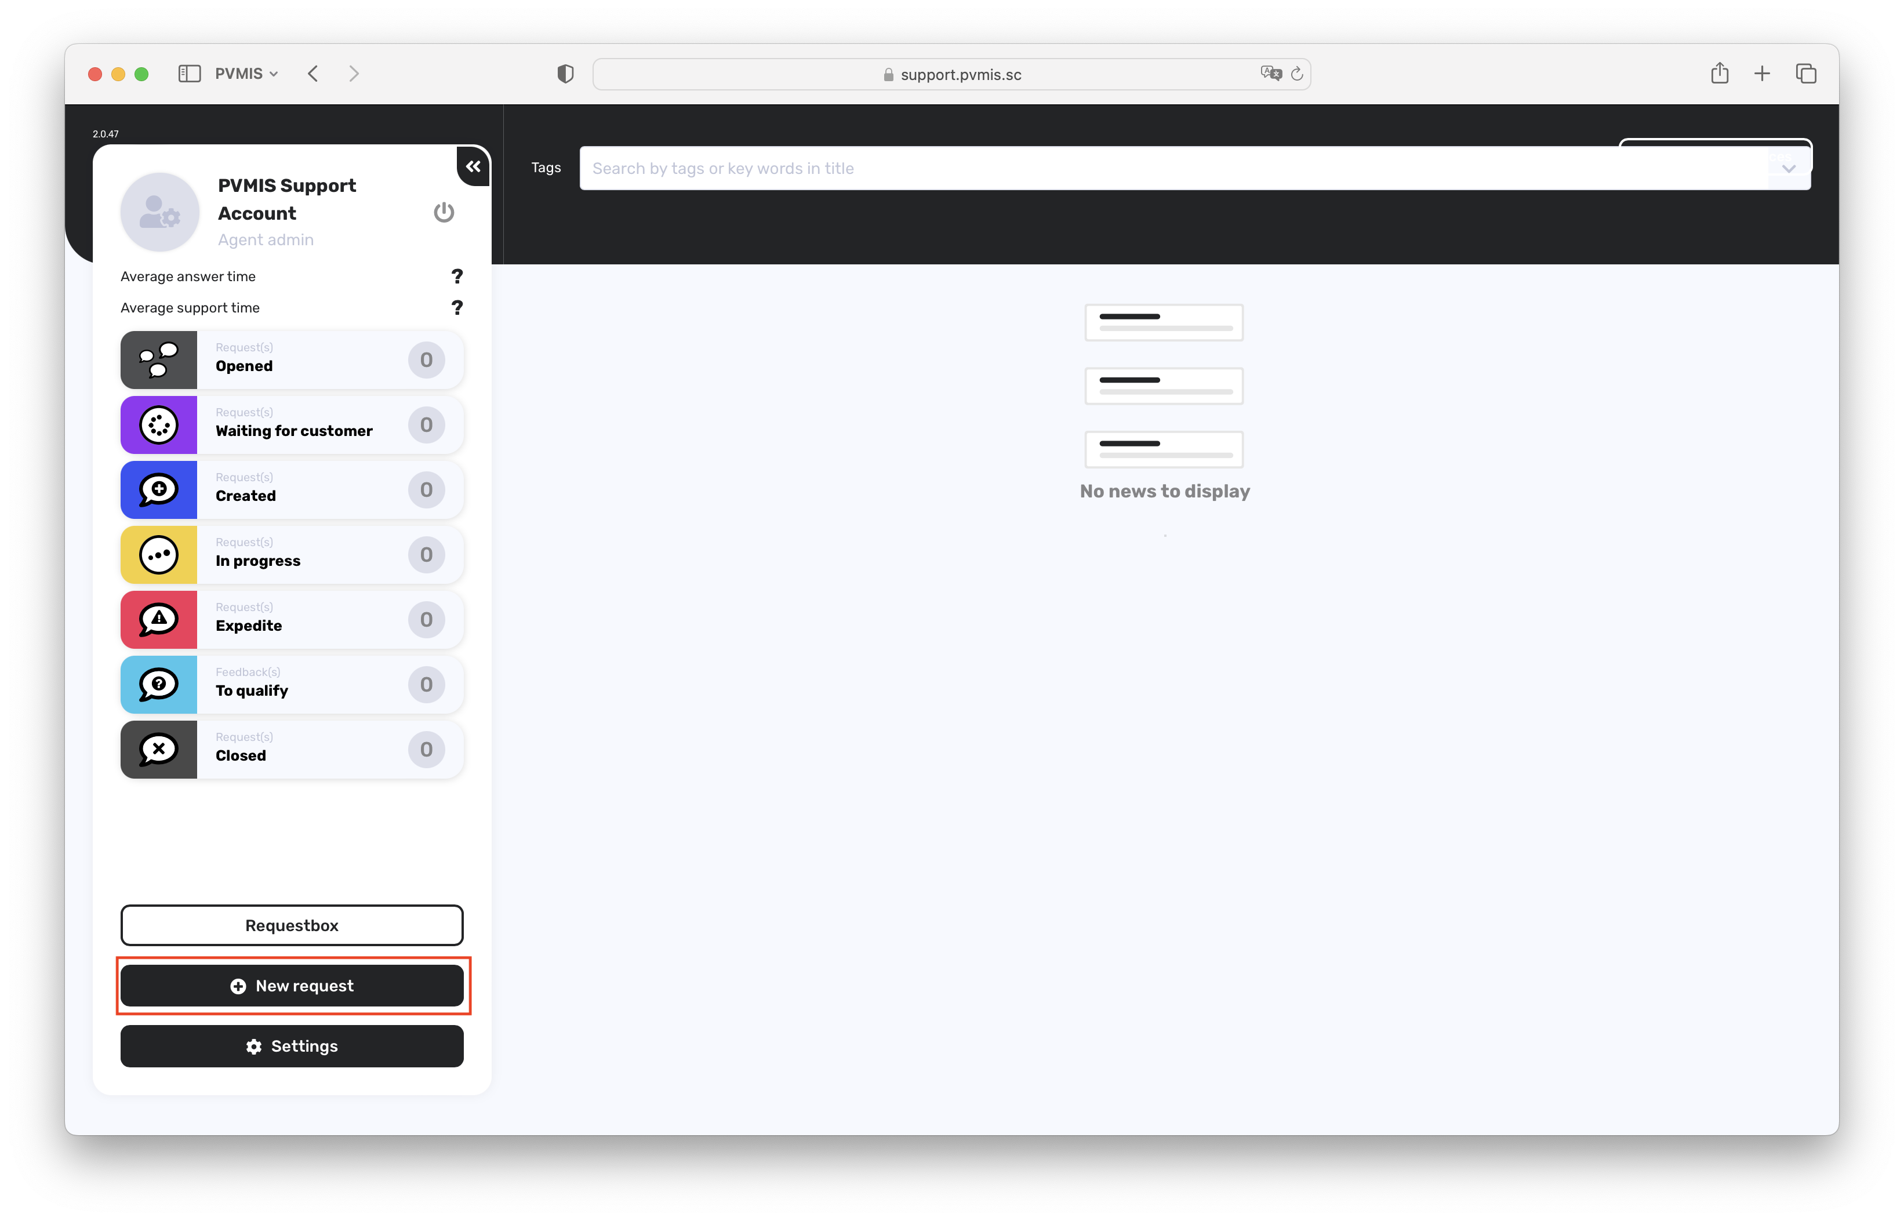The image size is (1904, 1221).
Task: Expand the tags search dropdown chevron
Action: click(x=1788, y=169)
